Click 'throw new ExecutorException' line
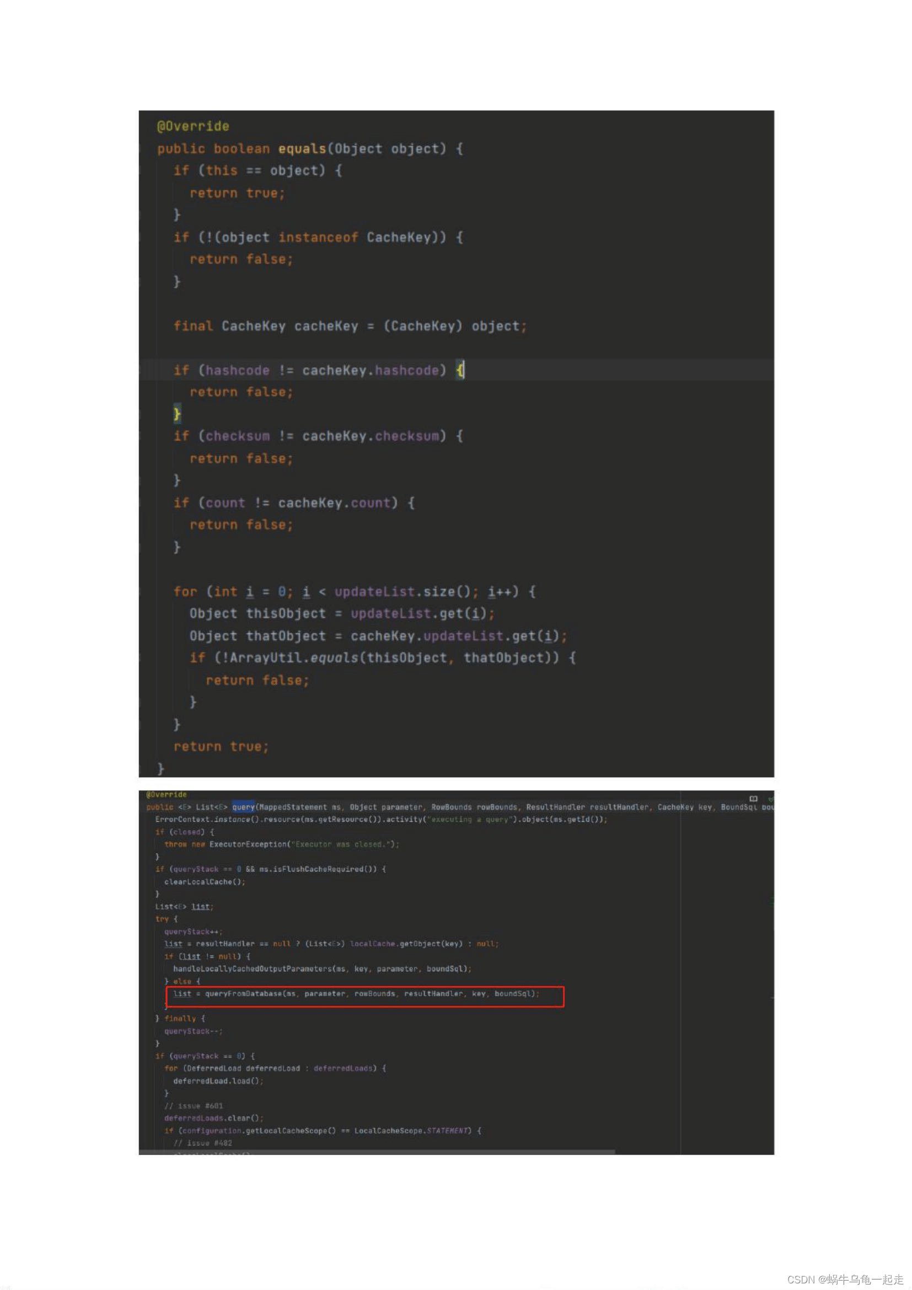Image resolution: width=912 pixels, height=1290 pixels. pos(282,844)
